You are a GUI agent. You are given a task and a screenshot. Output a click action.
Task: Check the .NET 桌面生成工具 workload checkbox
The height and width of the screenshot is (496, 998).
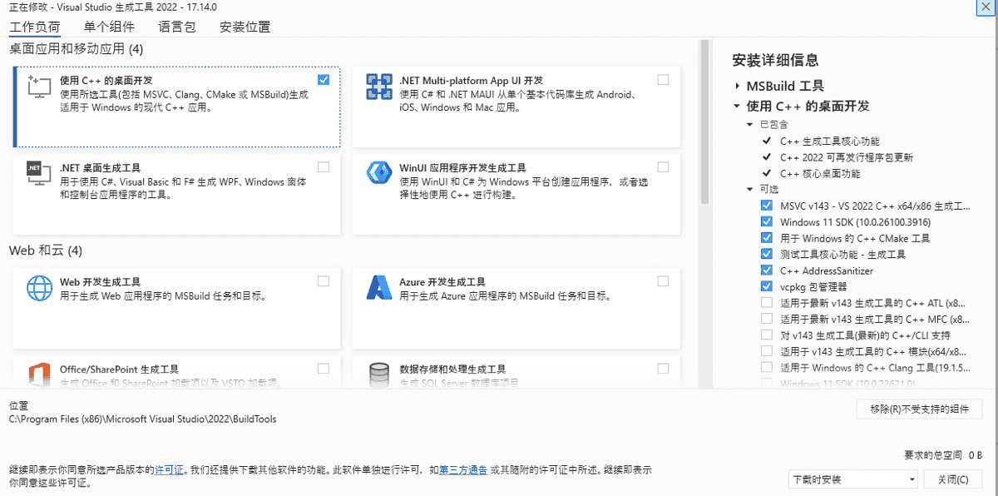pyautogui.click(x=324, y=166)
